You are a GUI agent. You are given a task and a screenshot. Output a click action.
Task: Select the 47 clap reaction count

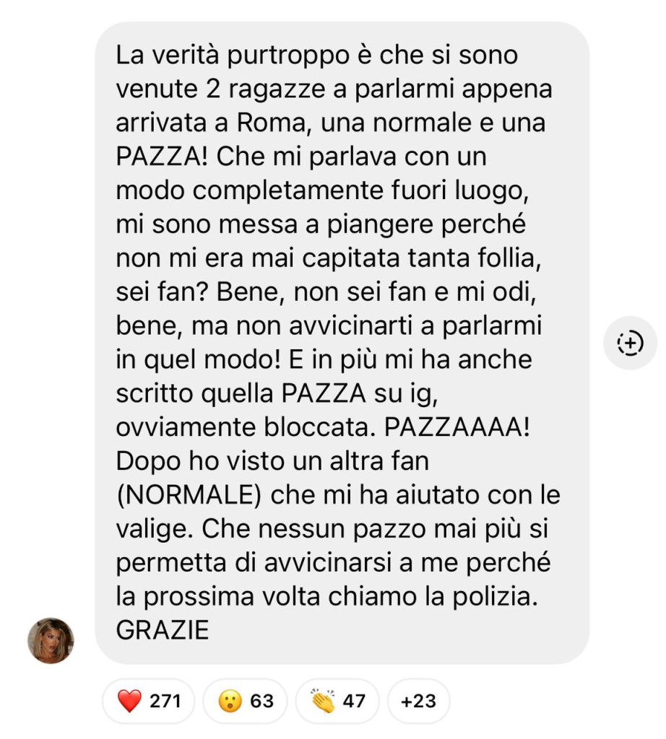(x=354, y=701)
